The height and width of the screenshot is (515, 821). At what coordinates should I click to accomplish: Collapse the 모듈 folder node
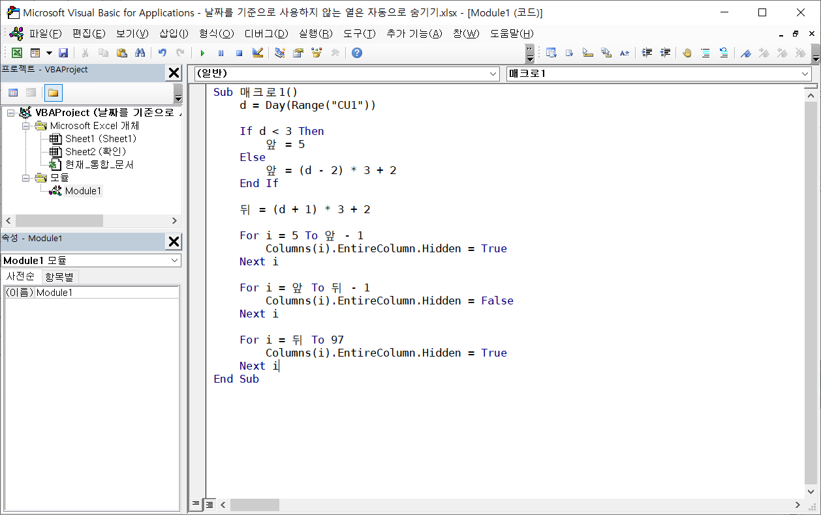[x=25, y=178]
